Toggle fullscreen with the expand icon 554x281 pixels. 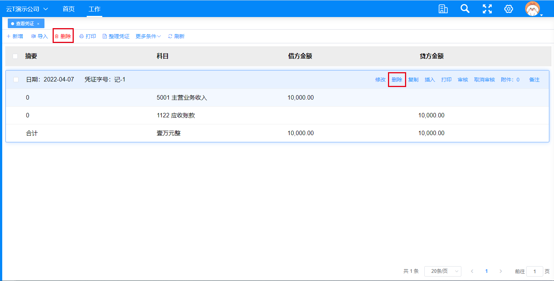click(487, 9)
